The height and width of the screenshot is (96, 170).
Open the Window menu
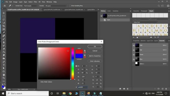(x=49, y=2)
